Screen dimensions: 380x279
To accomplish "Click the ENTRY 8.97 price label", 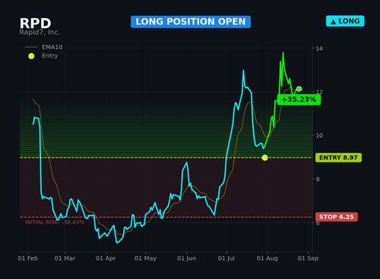I will [338, 157].
